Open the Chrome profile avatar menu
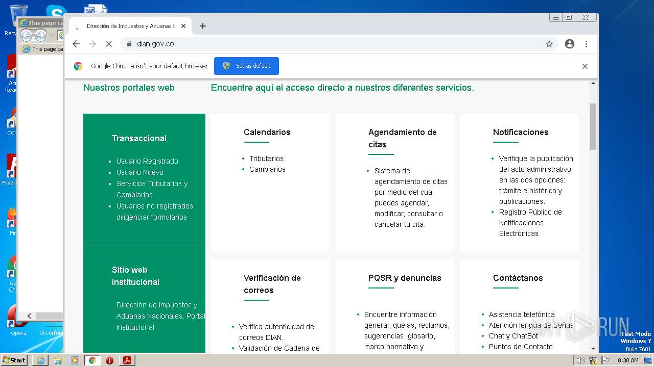Screen dimensions: 654x367 pyautogui.click(x=570, y=44)
